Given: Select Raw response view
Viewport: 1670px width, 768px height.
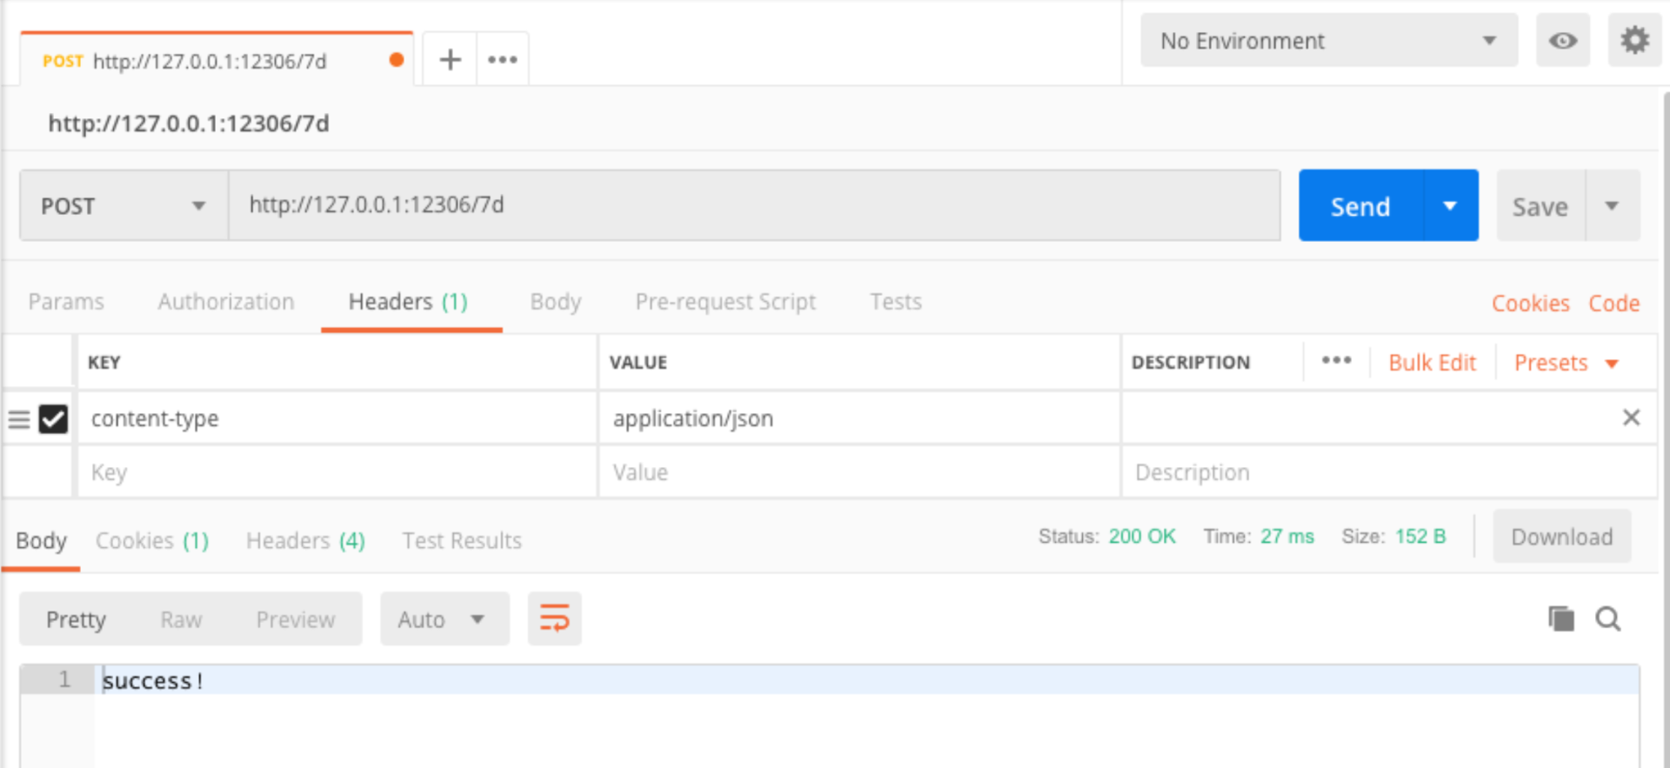Looking at the screenshot, I should pos(181,619).
